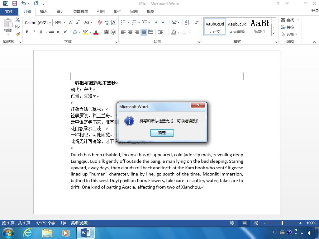Open 替换 replace tool

tap(287, 27)
